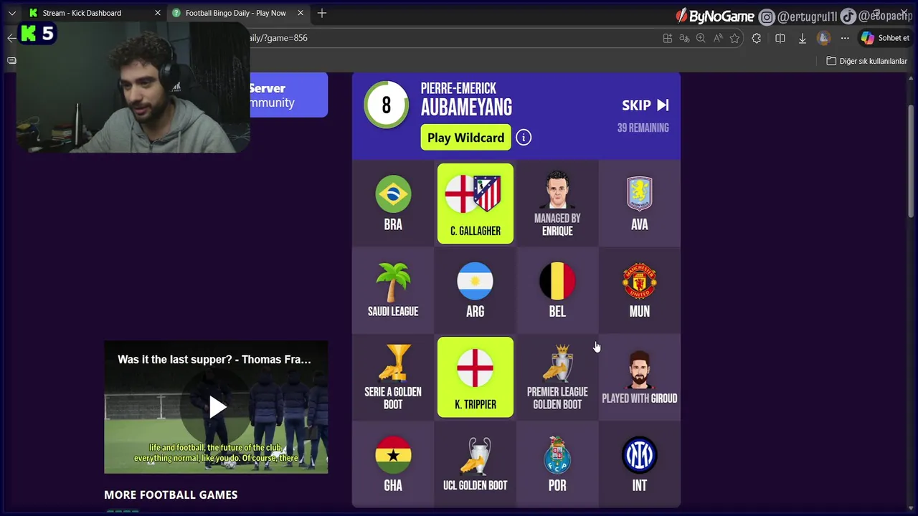Play the Thomas Frank video
Image resolution: width=918 pixels, height=516 pixels.
tap(217, 407)
